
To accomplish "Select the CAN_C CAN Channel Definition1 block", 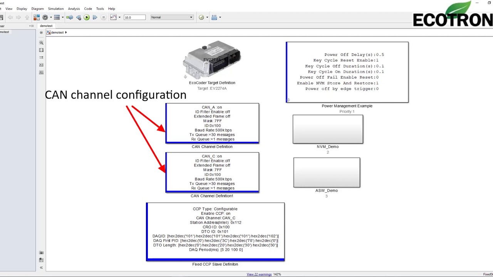I will [x=212, y=172].
